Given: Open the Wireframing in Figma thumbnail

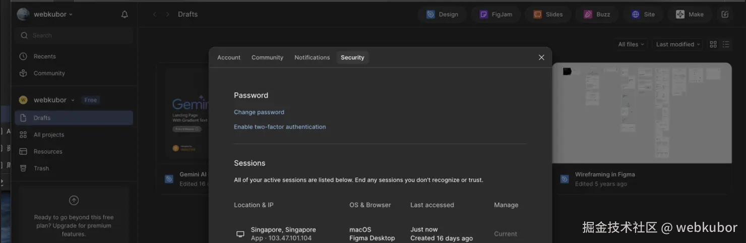Looking at the screenshot, I should [642, 113].
